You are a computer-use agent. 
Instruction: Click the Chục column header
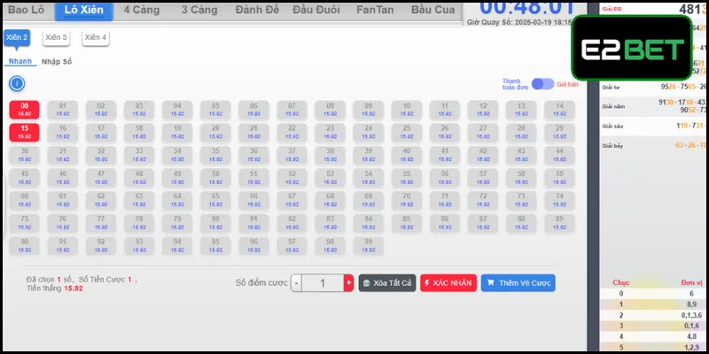(621, 282)
